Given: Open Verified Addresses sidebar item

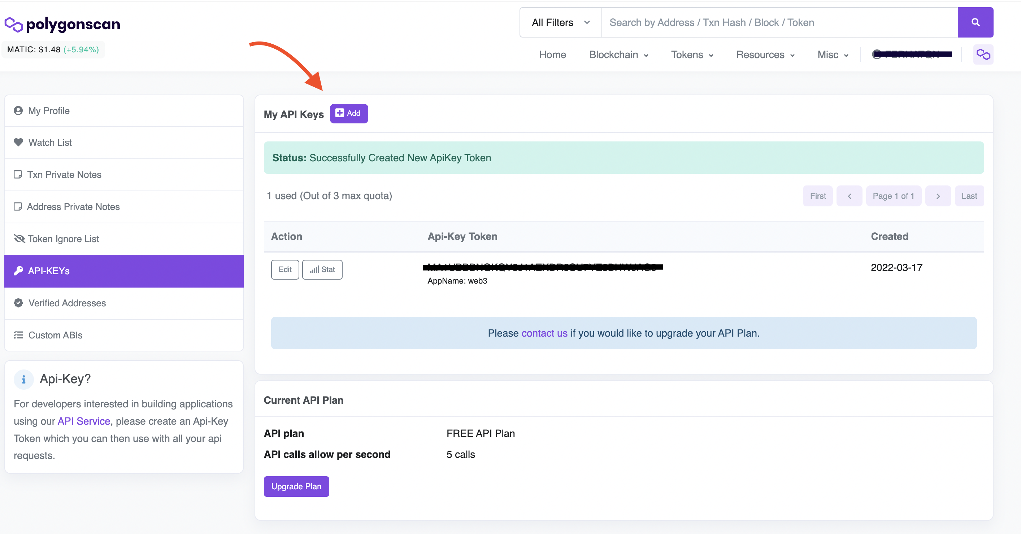Looking at the screenshot, I should 67,303.
